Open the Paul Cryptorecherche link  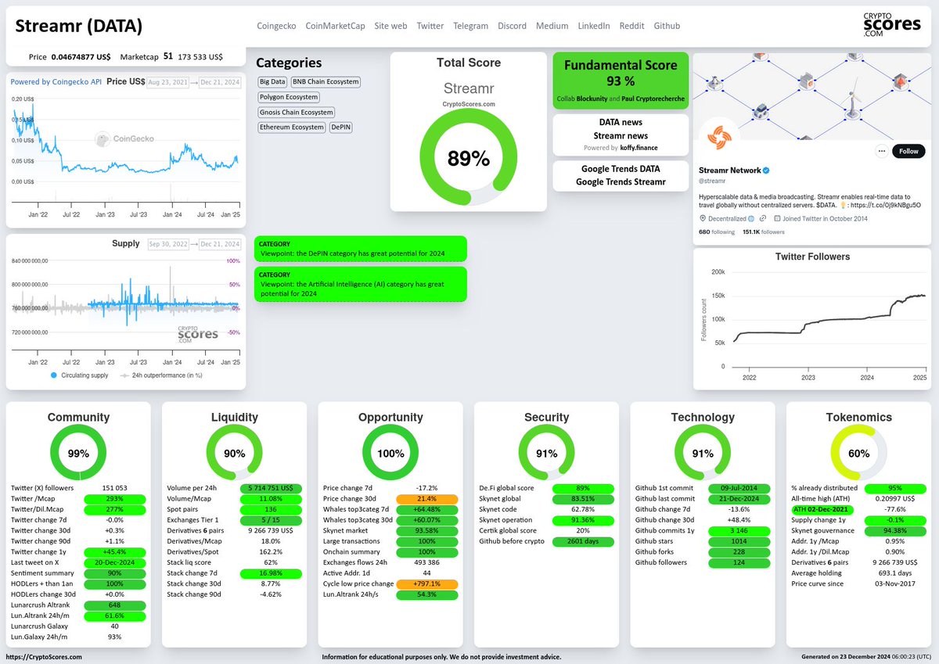pos(653,99)
